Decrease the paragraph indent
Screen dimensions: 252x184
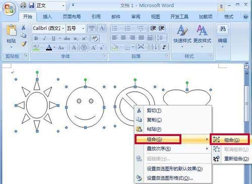[153, 28]
